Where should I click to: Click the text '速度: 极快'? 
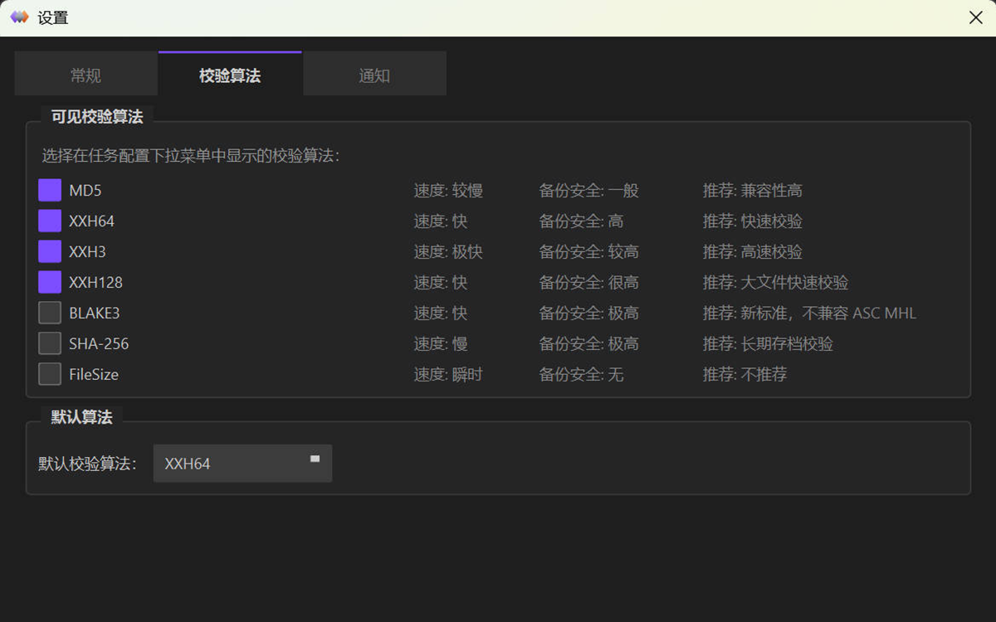click(x=448, y=252)
